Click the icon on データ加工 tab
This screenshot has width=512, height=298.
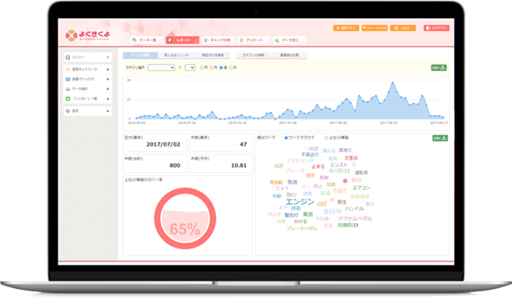(277, 40)
